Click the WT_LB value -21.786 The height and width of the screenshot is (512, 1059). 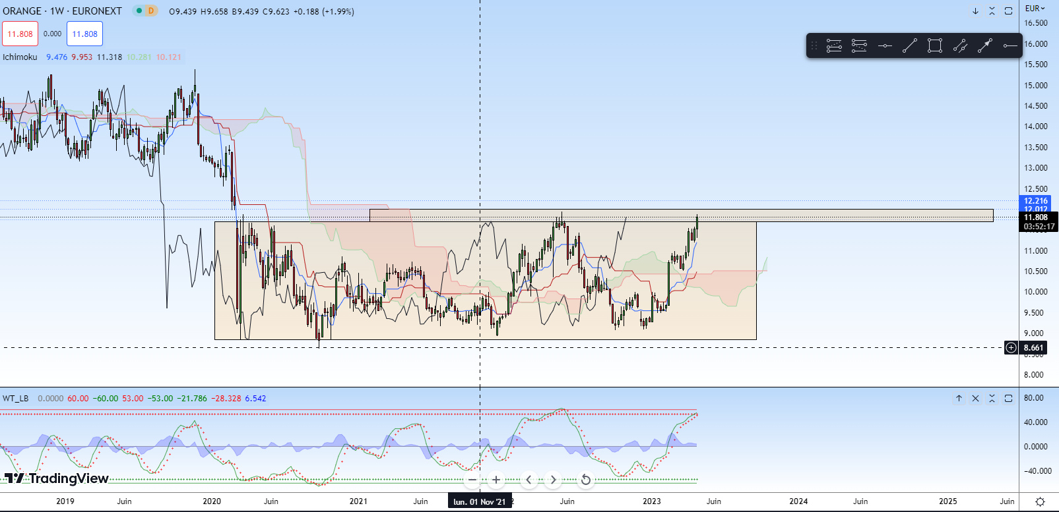coord(192,399)
